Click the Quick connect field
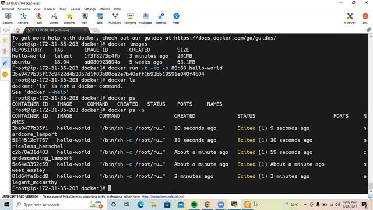This screenshot has height=210, width=373. (5, 30)
